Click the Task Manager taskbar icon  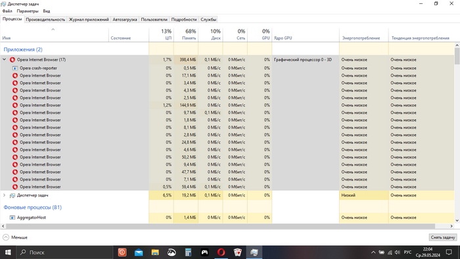(254, 252)
